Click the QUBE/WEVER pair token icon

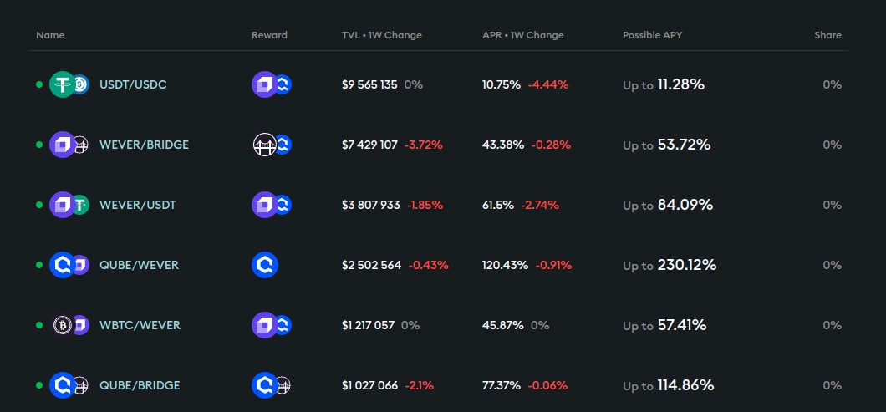tap(69, 265)
